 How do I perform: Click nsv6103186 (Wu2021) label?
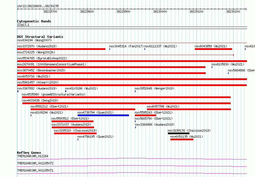tap(81, 88)
